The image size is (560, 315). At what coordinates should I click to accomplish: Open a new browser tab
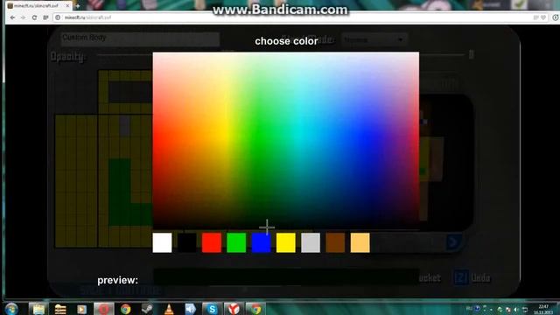(78, 6)
